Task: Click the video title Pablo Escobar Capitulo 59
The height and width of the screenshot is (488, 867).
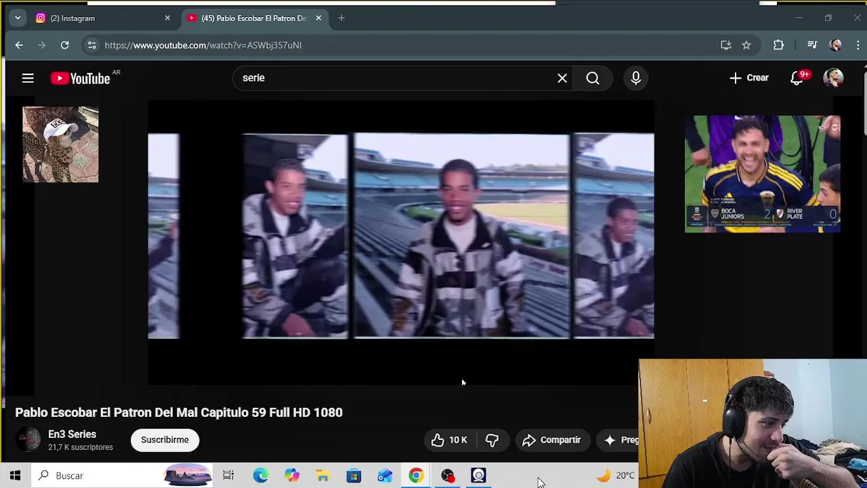Action: [x=179, y=412]
